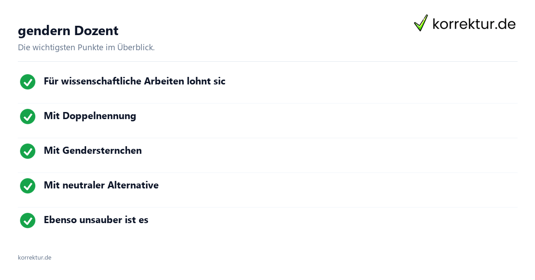This screenshot has width=535, height=280.
Task: Click the subtitle 'Die wichtigsten Punkte im Überblick.'
Action: coord(86,47)
